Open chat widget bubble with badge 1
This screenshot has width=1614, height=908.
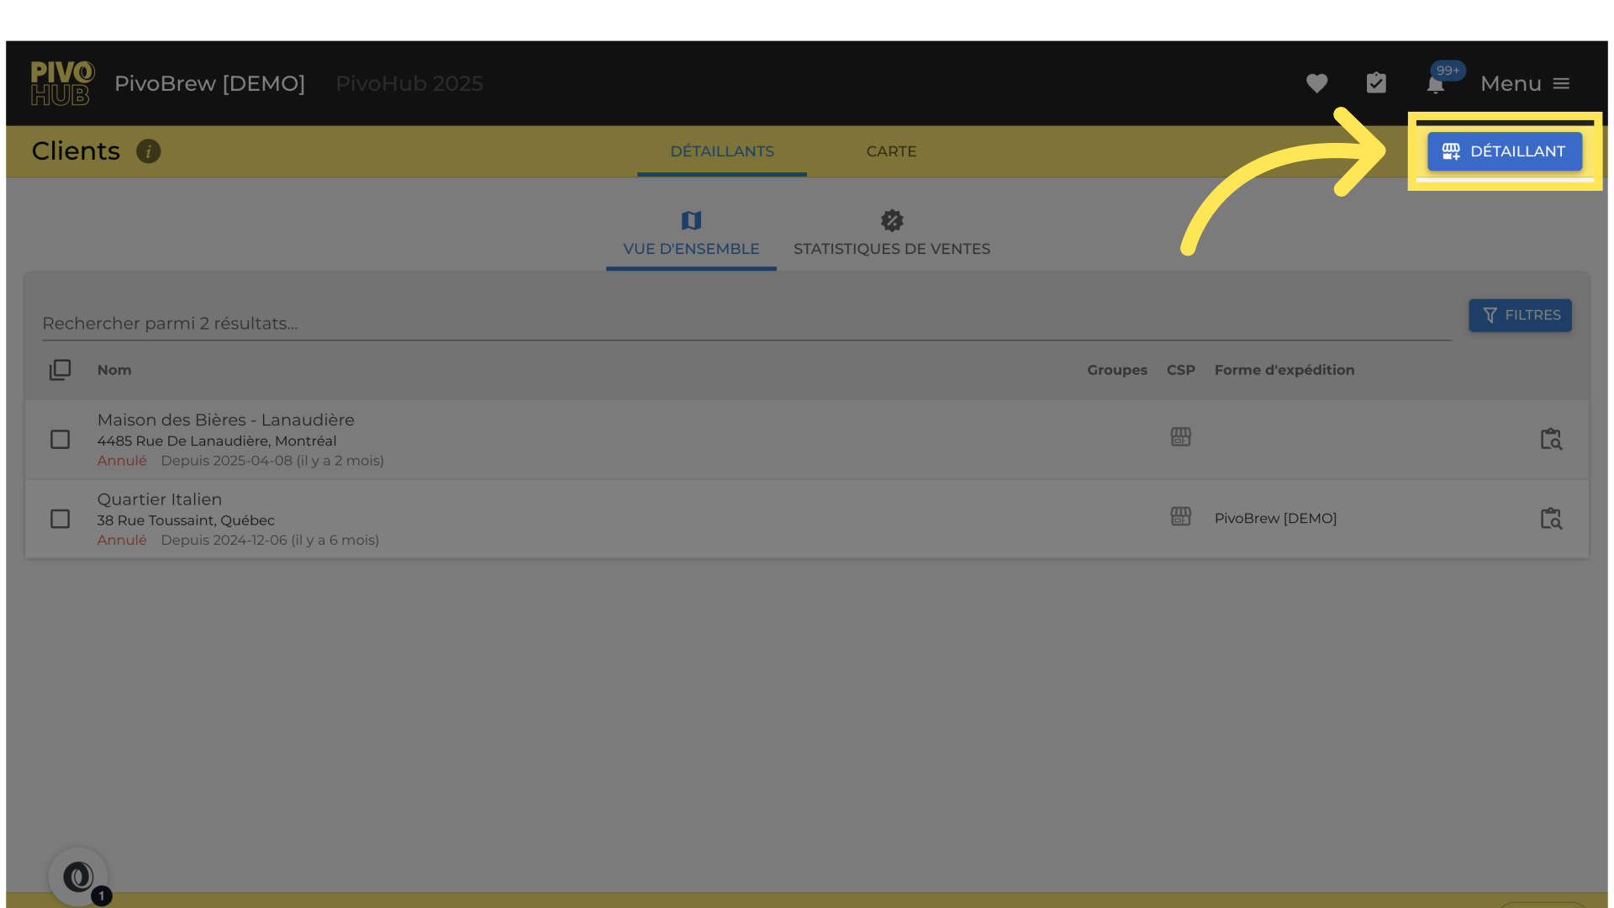[x=78, y=877]
